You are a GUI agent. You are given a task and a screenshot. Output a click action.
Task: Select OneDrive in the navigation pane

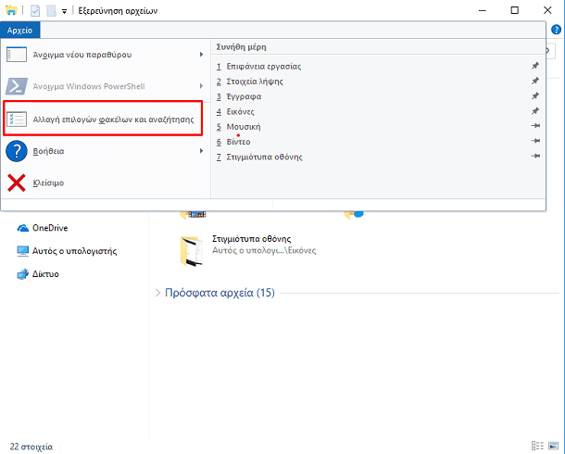50,228
